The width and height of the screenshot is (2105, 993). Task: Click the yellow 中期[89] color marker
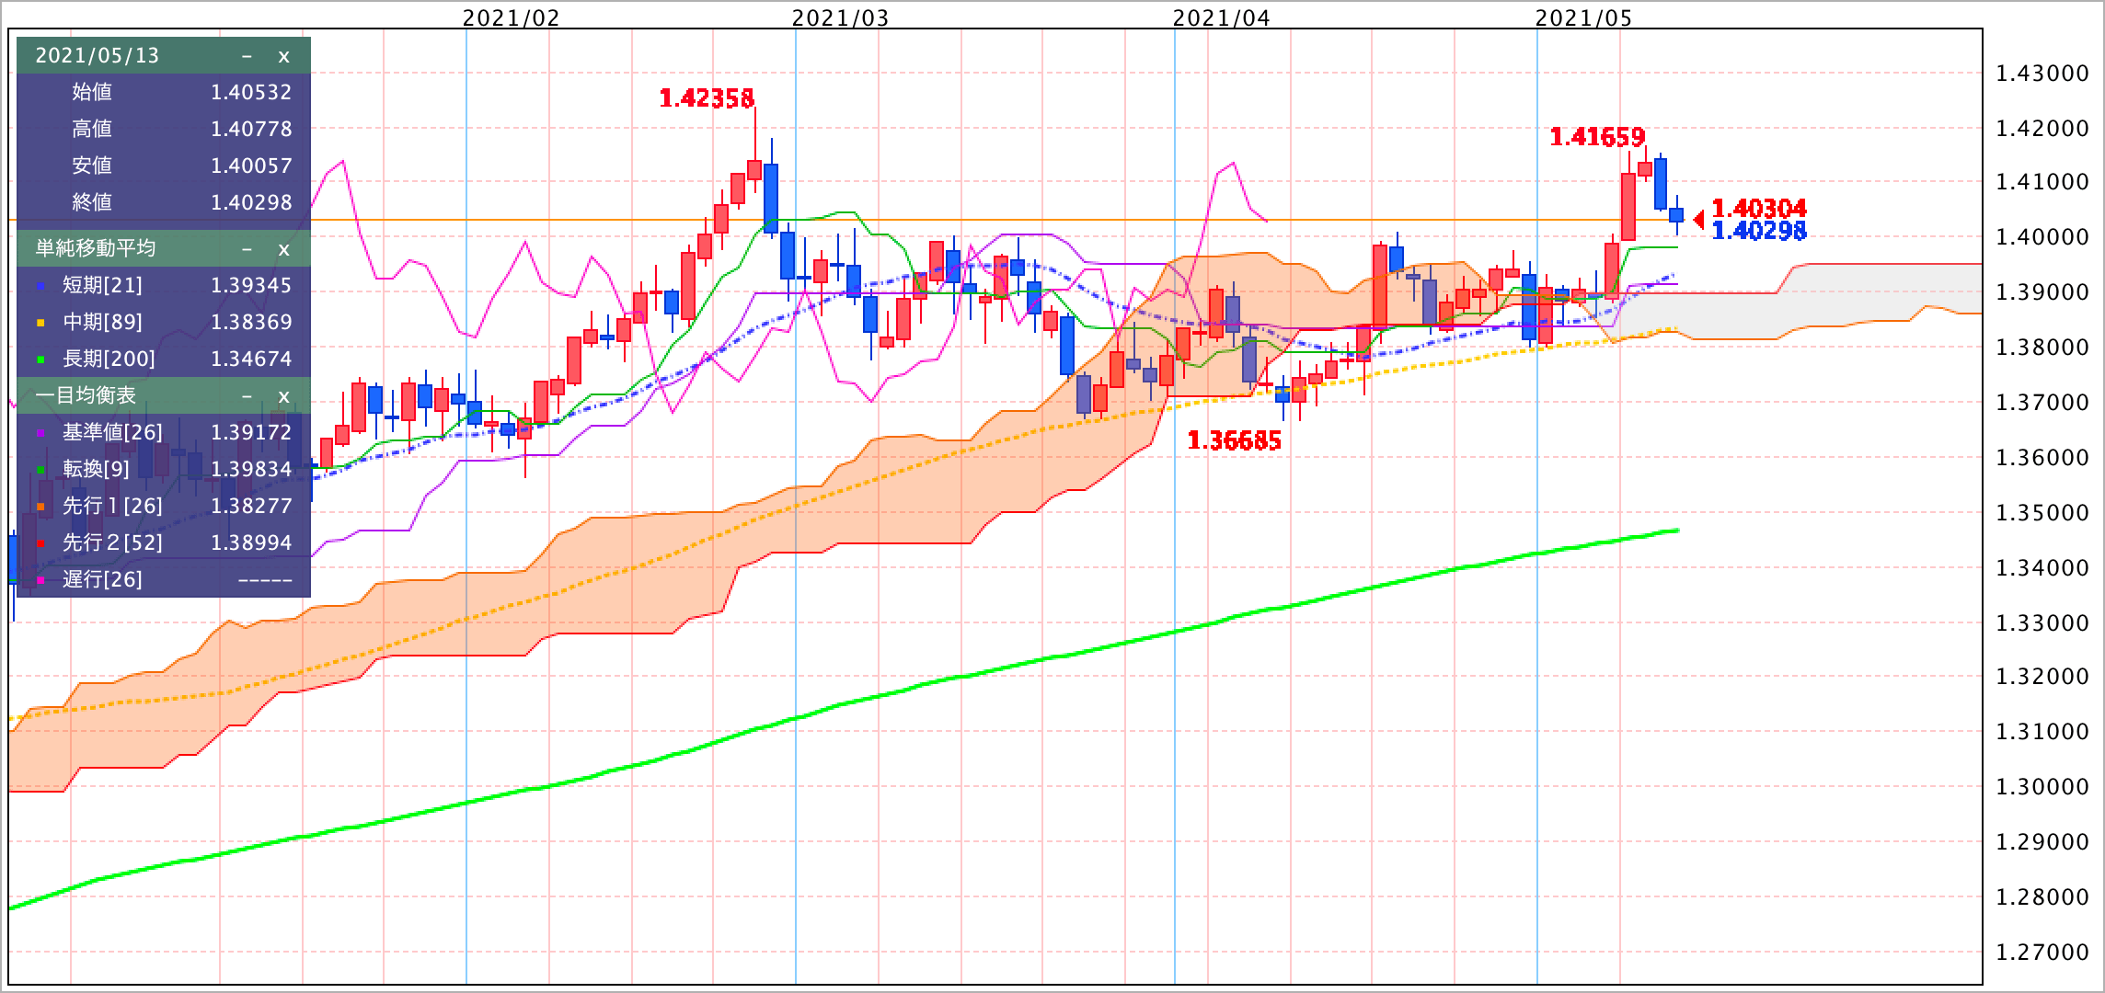[40, 324]
